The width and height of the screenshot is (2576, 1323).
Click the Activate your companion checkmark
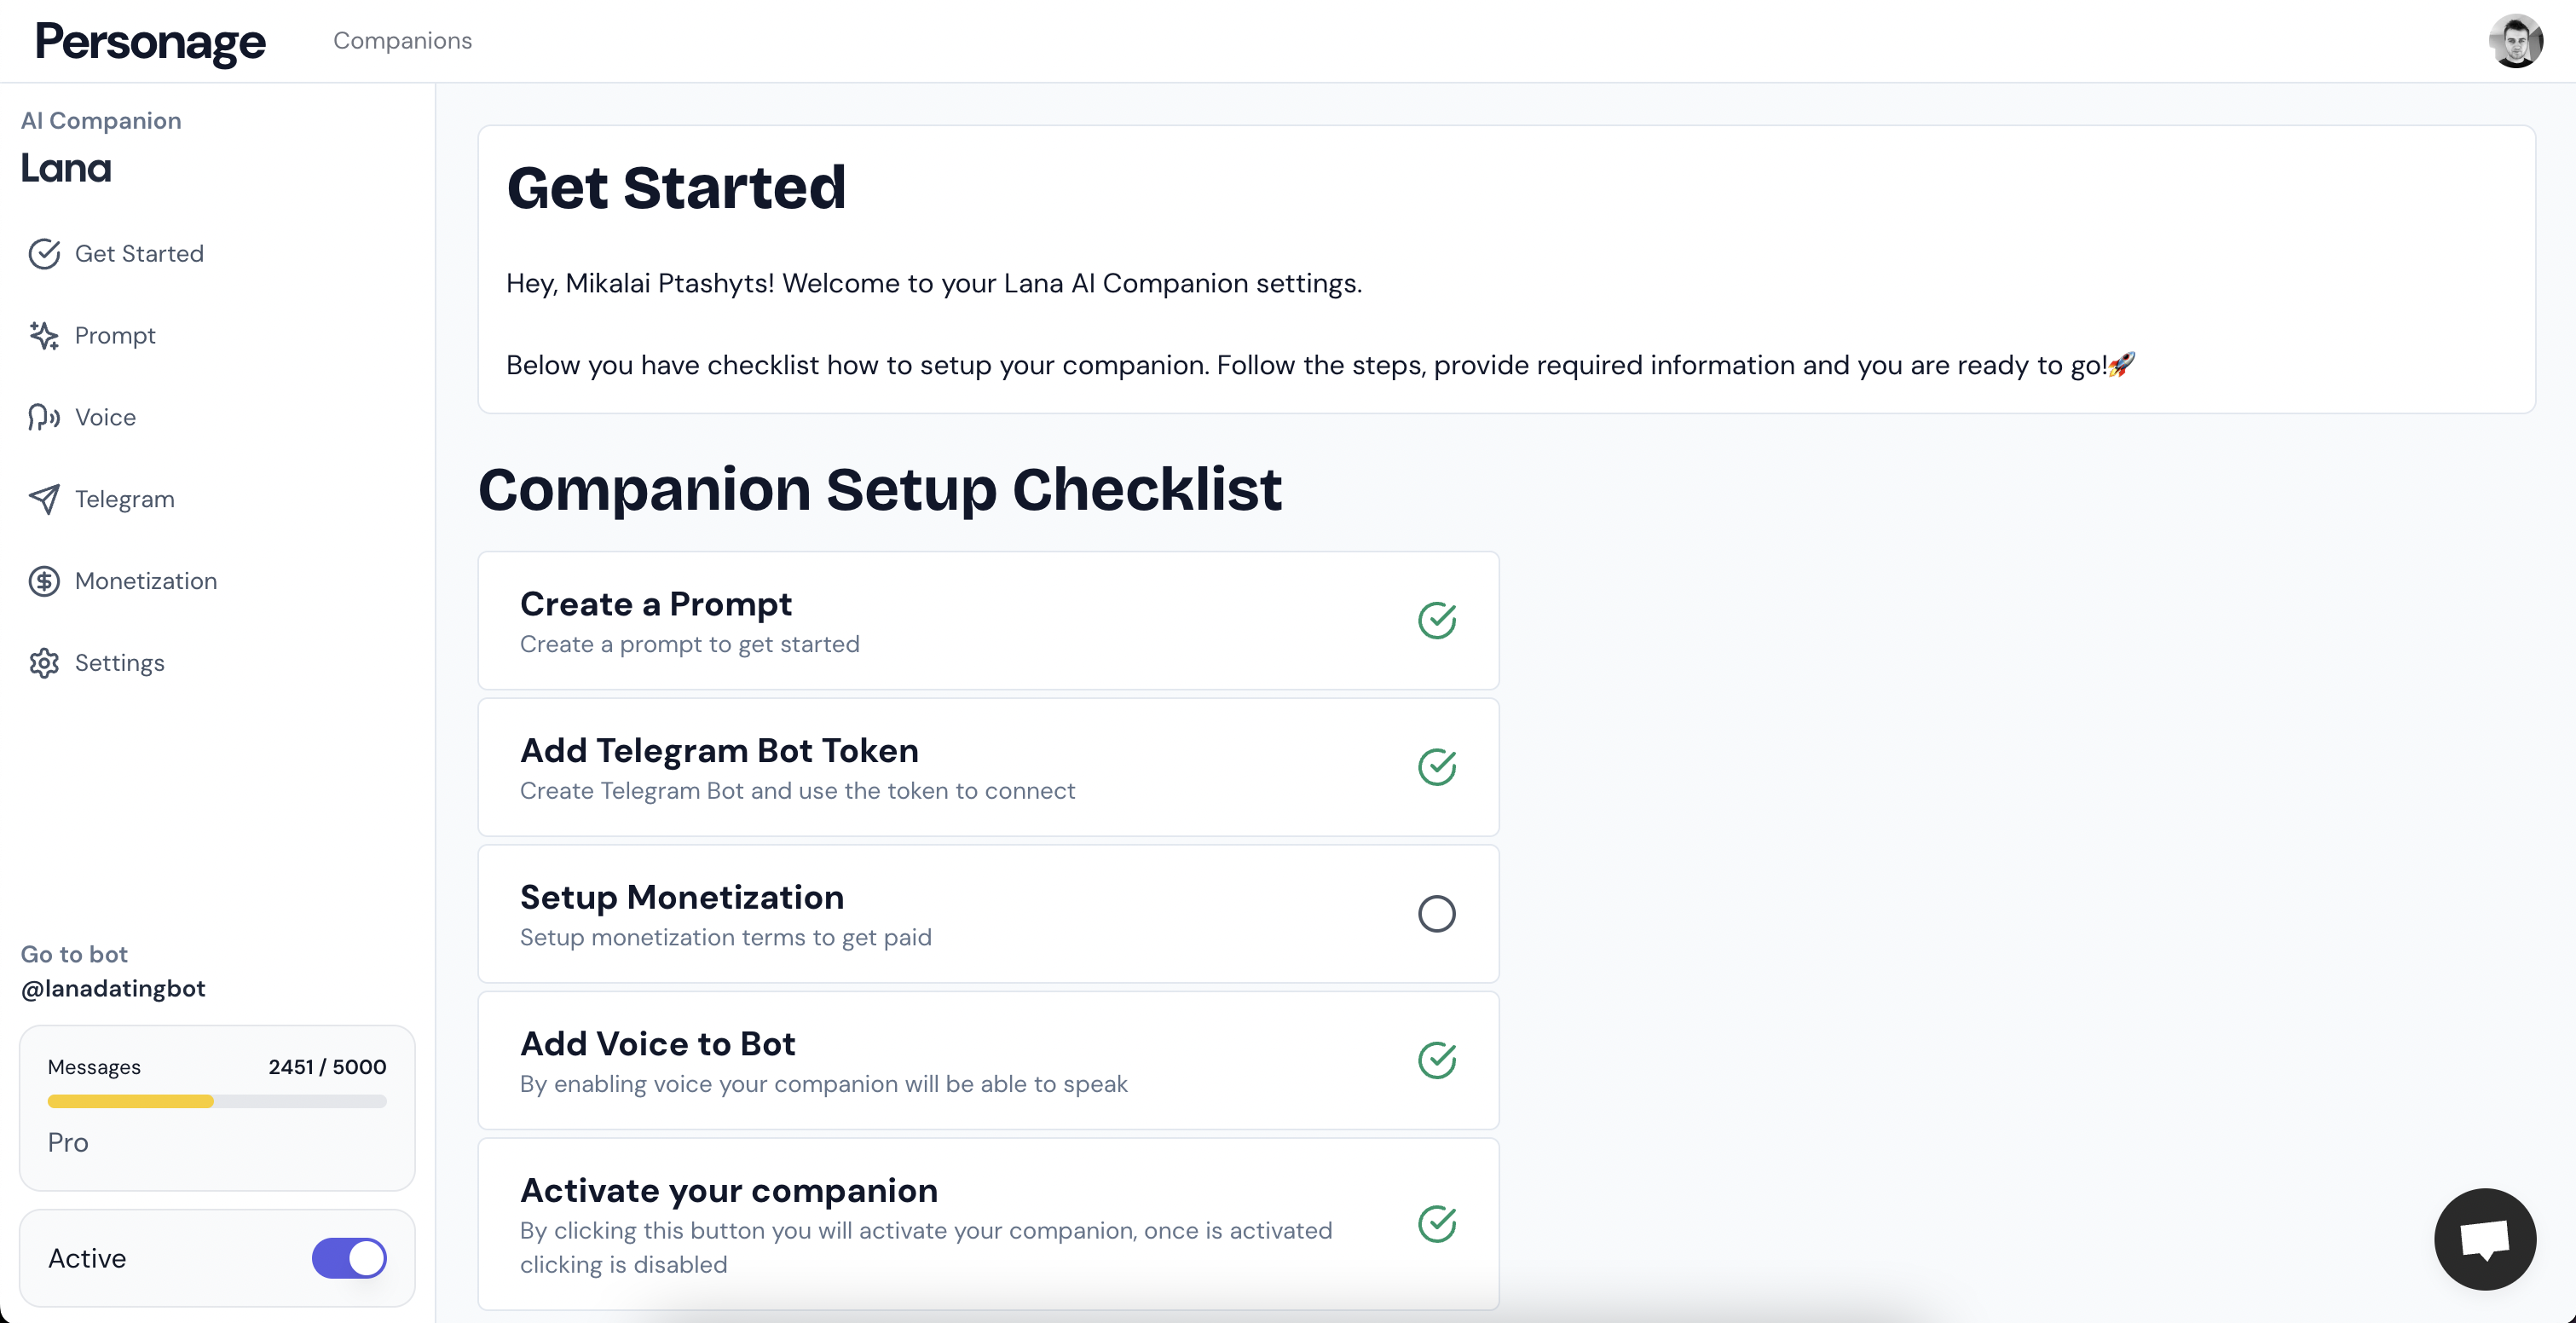coord(1436,1224)
